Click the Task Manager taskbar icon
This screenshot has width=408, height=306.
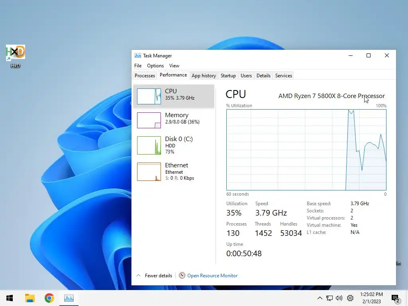click(69, 298)
